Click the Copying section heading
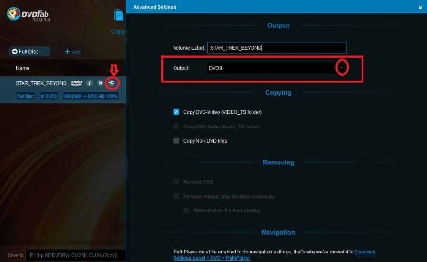Screen dimensions: 427x262 pyautogui.click(x=278, y=92)
